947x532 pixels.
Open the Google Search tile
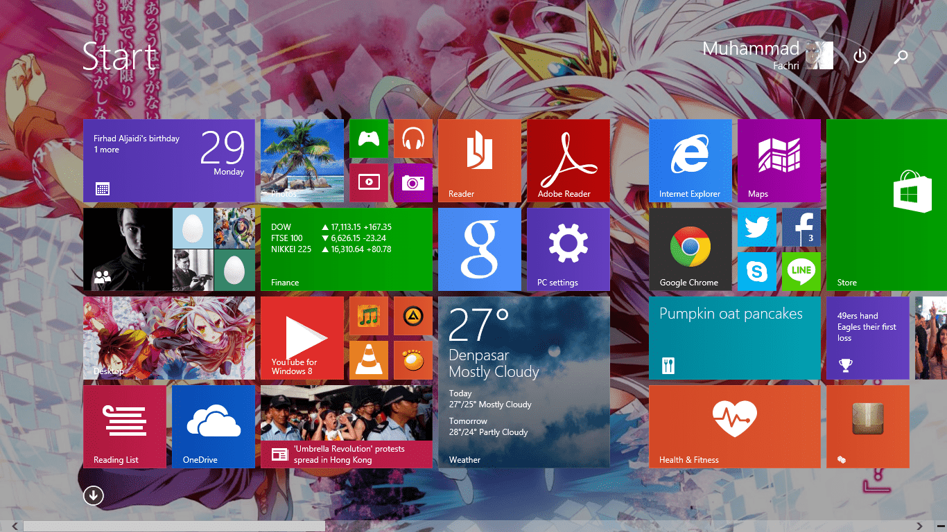(479, 249)
